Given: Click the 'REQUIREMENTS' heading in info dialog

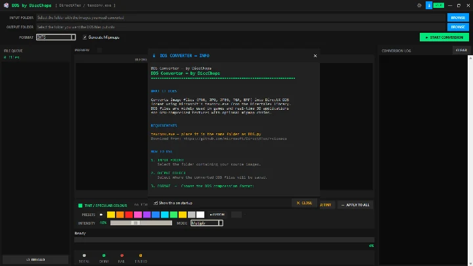Looking at the screenshot, I should (164, 125).
